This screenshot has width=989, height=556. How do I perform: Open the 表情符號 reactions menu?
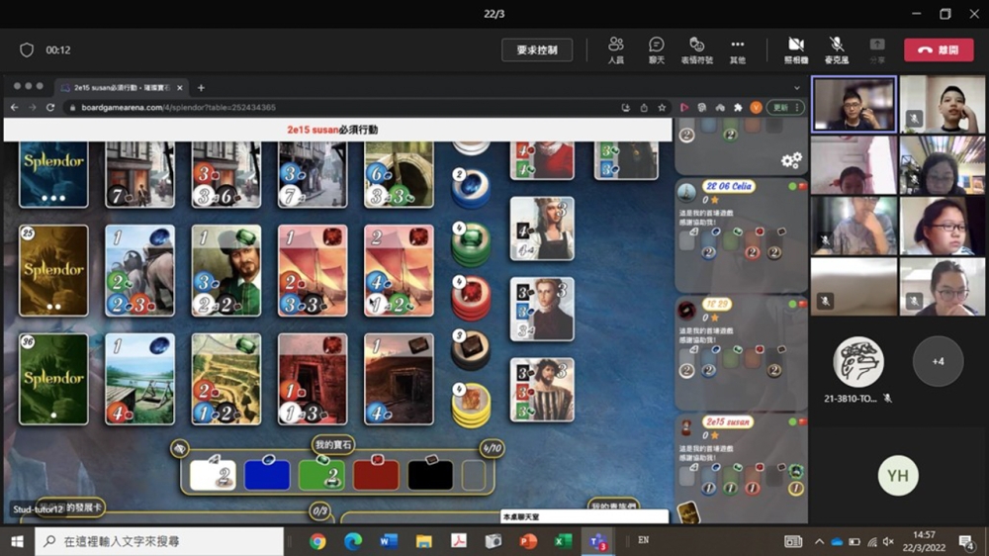(696, 49)
